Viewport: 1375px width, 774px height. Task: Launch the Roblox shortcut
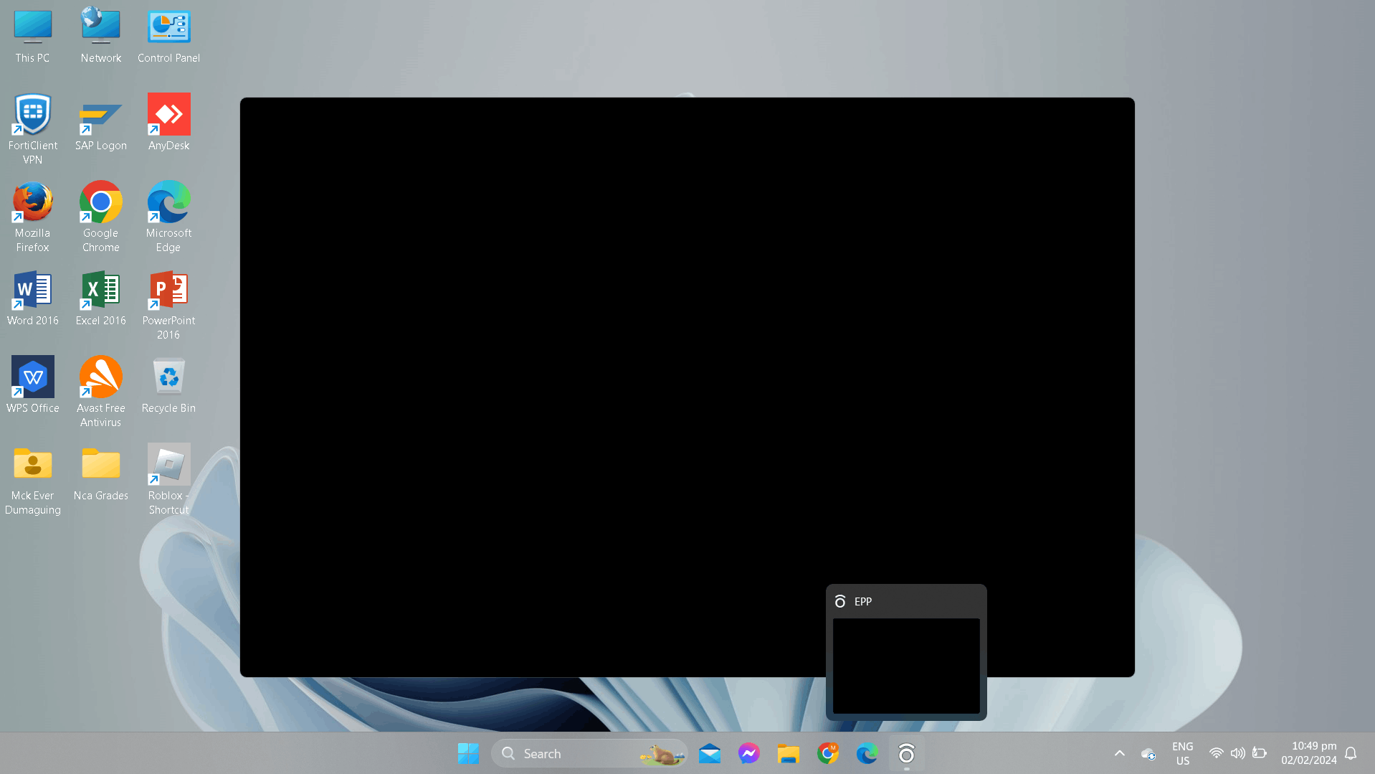(x=169, y=479)
